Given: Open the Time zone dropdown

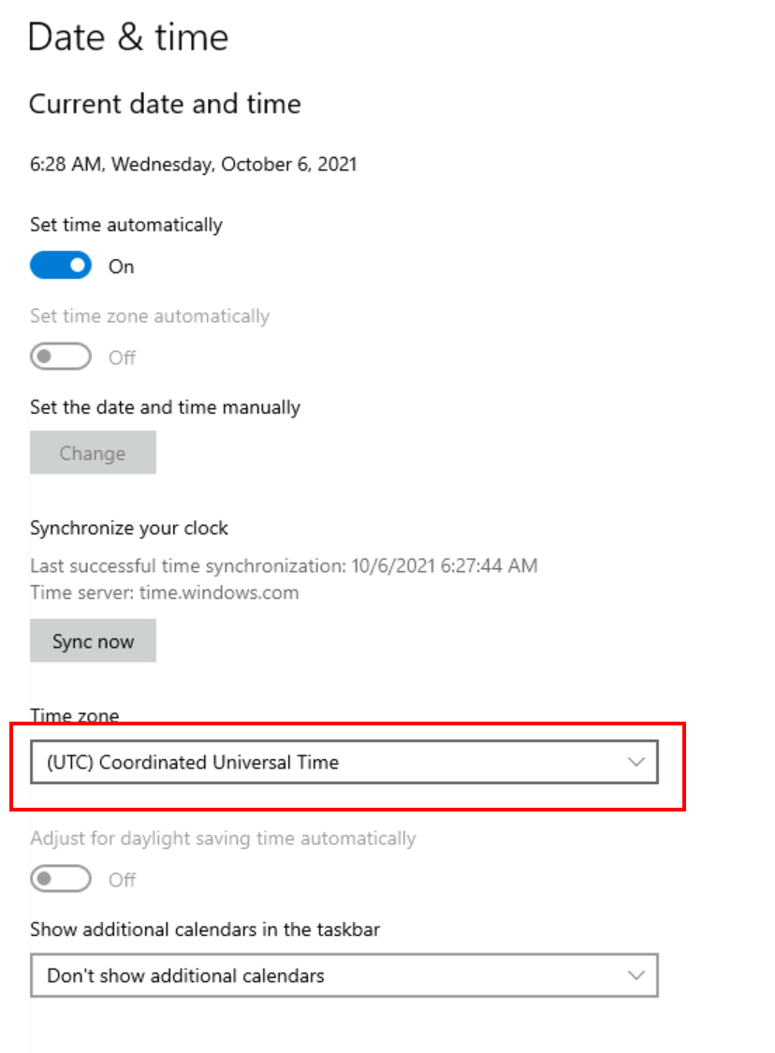Looking at the screenshot, I should pos(344,762).
